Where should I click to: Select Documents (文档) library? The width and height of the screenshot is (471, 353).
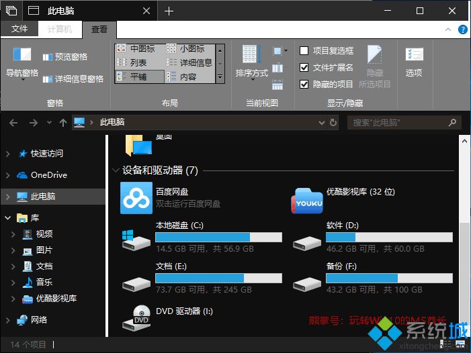click(38, 266)
